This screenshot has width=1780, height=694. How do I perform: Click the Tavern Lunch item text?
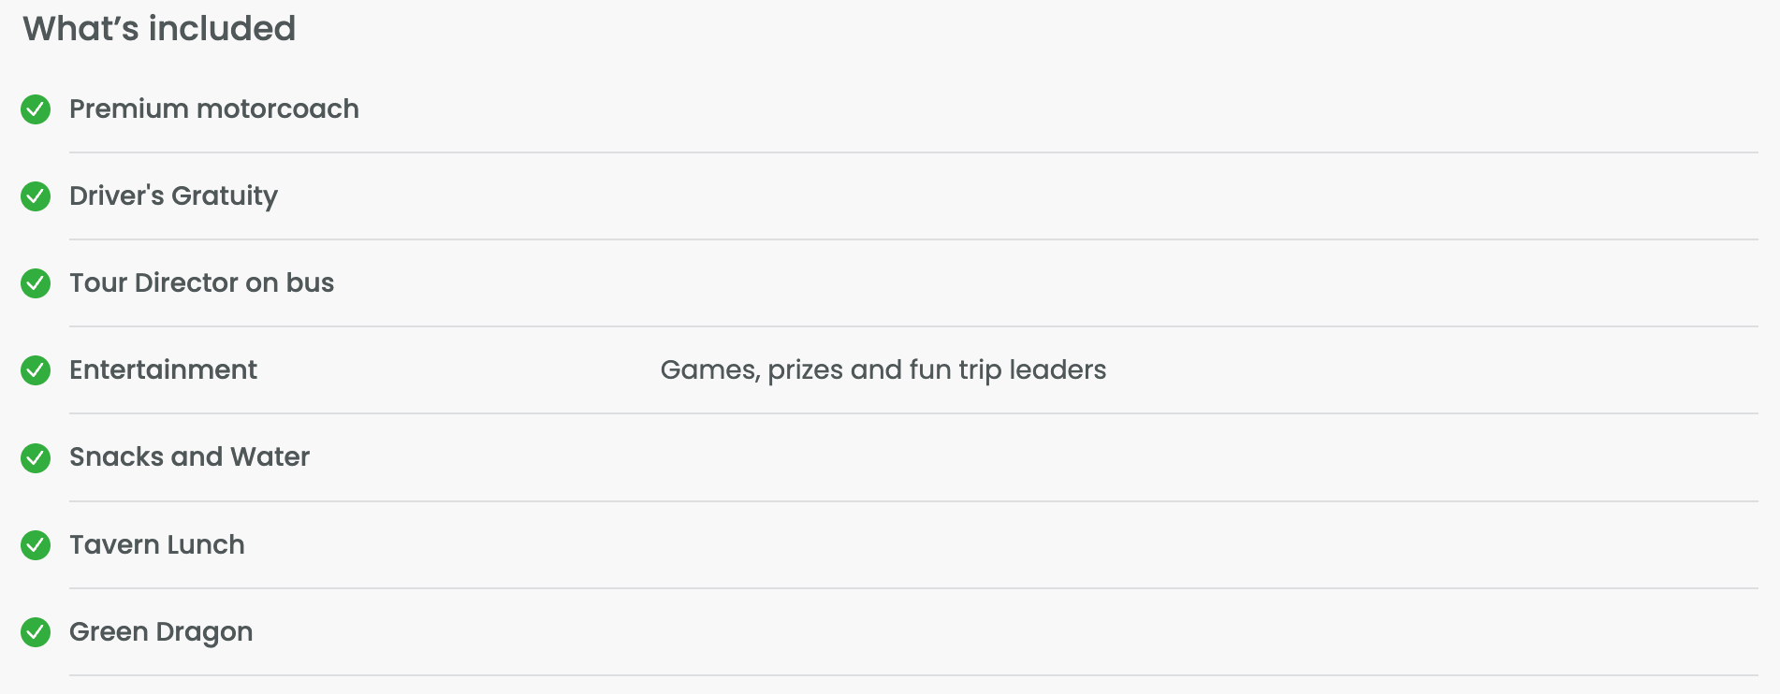pyautogui.click(x=157, y=545)
